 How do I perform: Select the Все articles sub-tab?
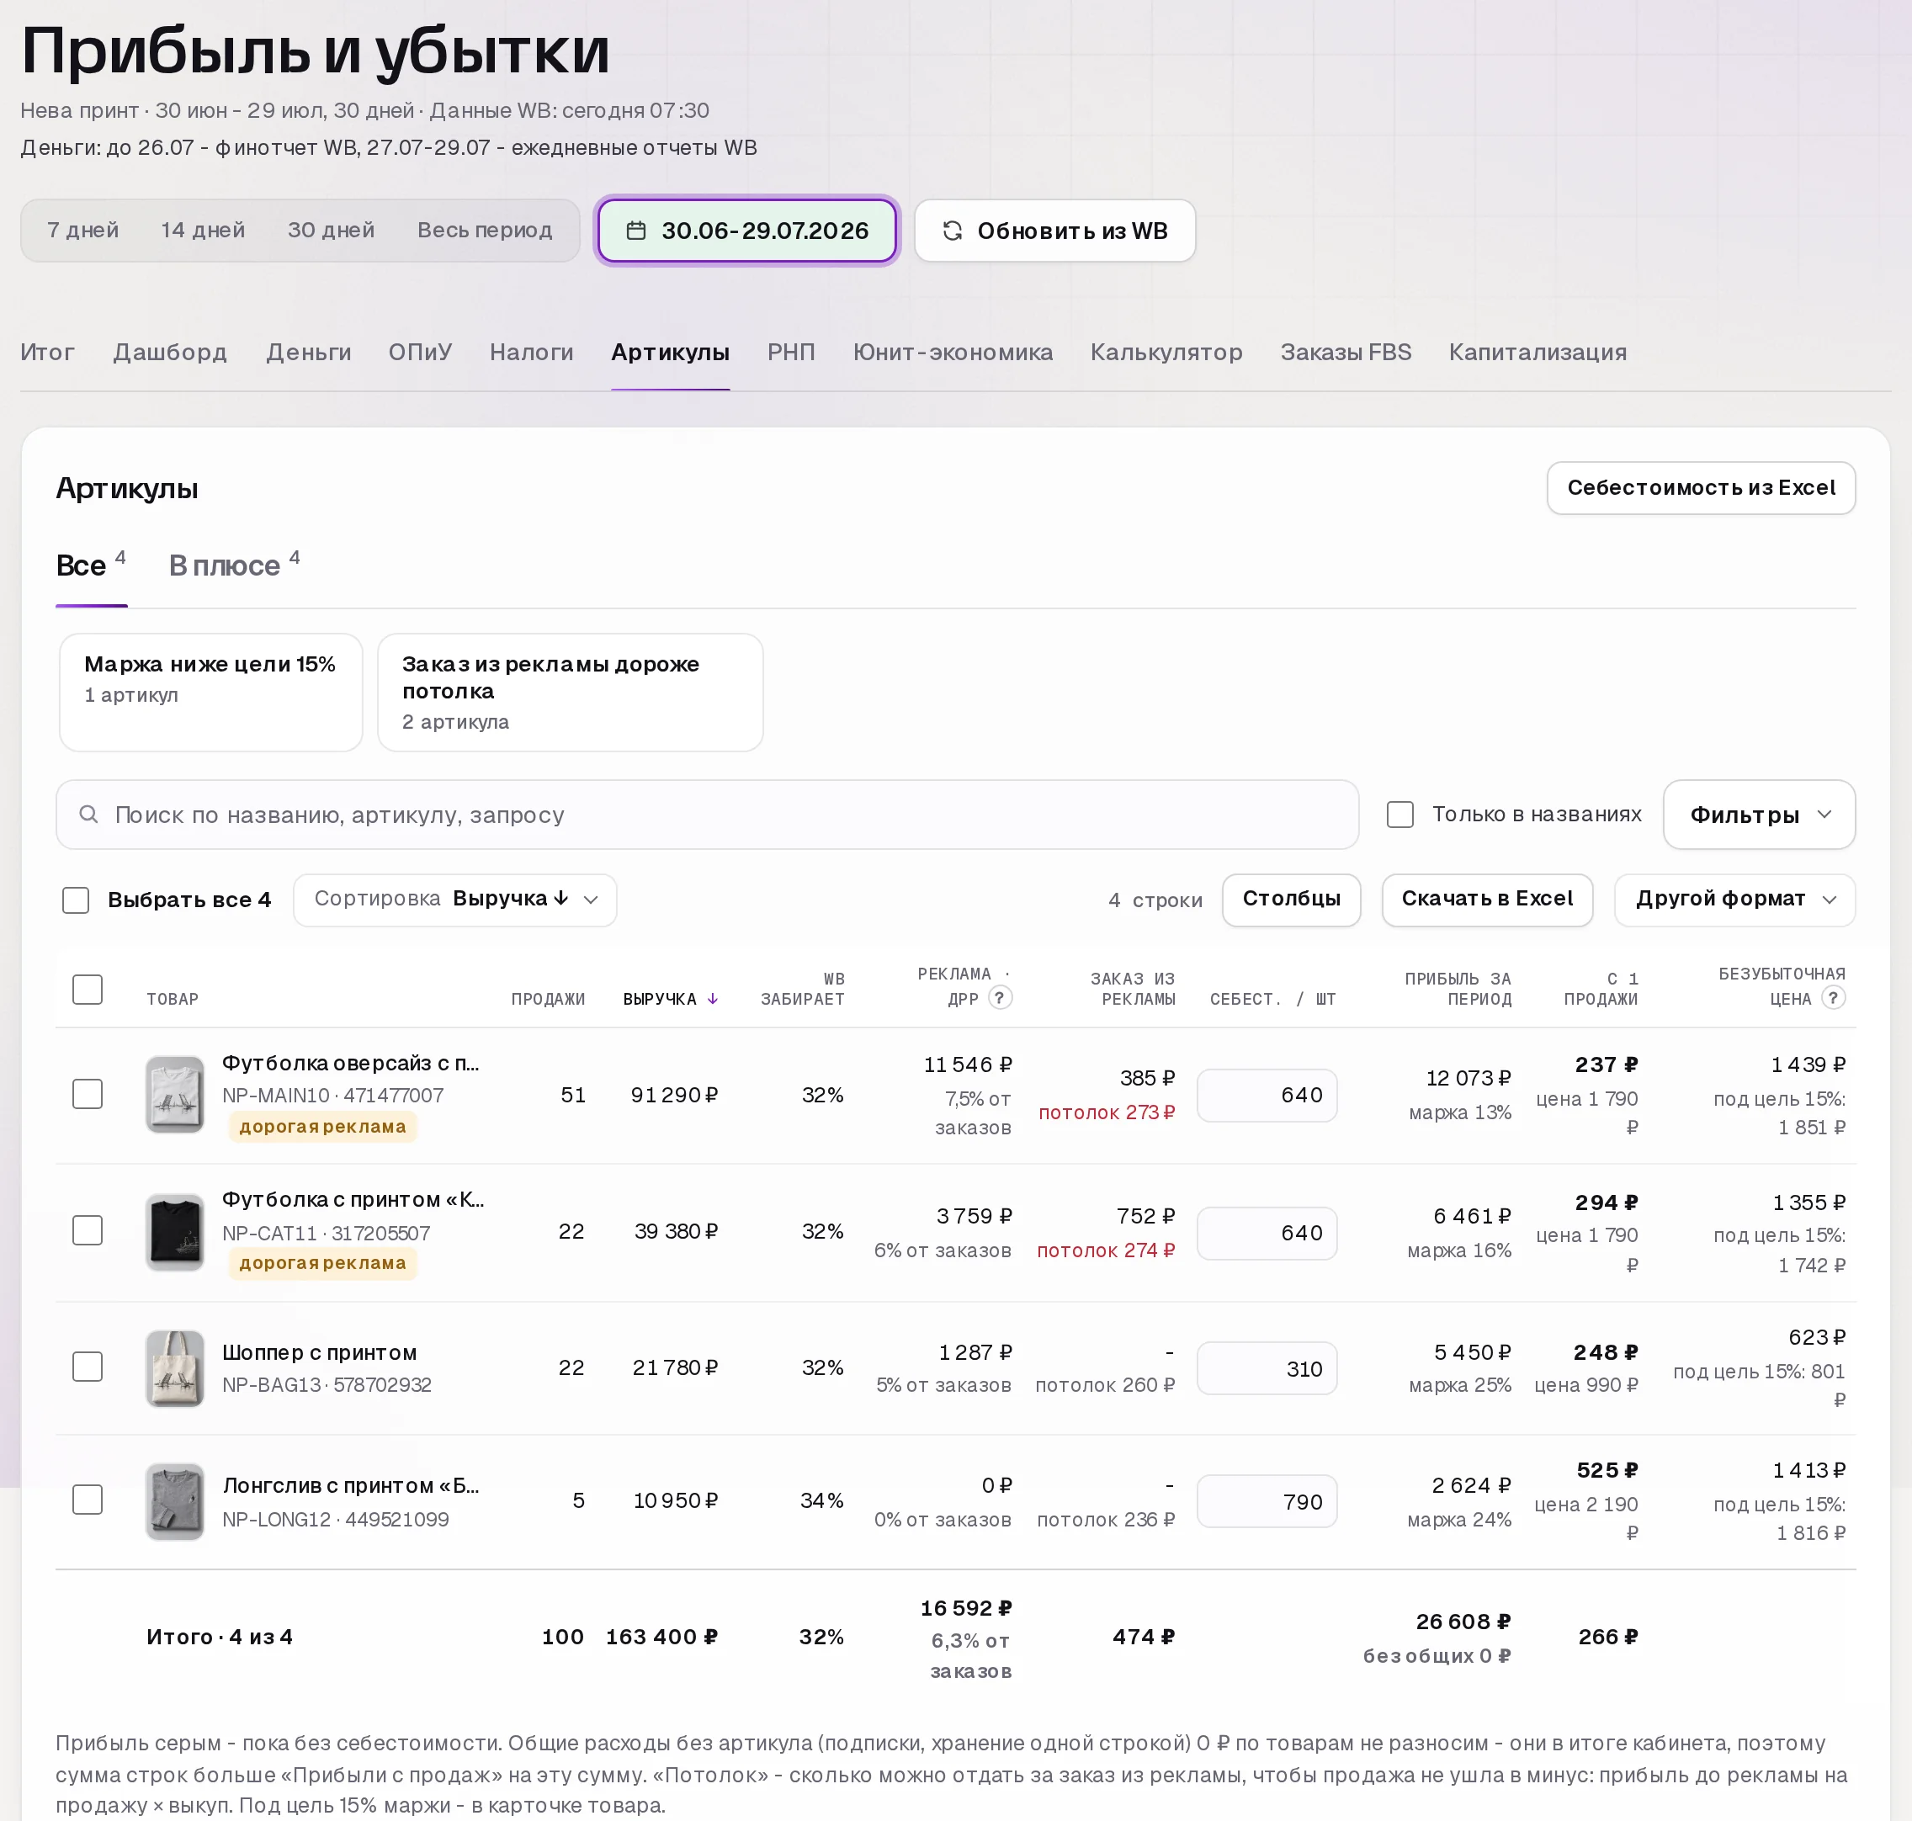point(91,566)
